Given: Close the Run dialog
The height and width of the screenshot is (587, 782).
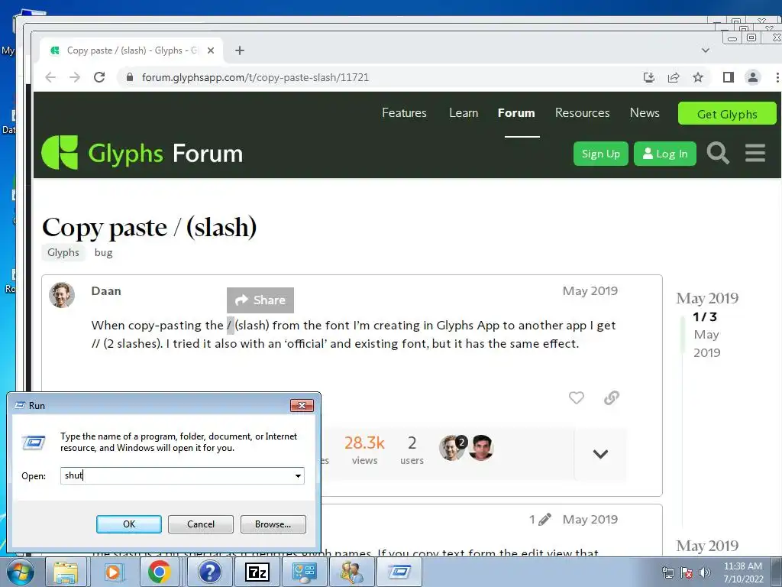Looking at the screenshot, I should pos(302,405).
